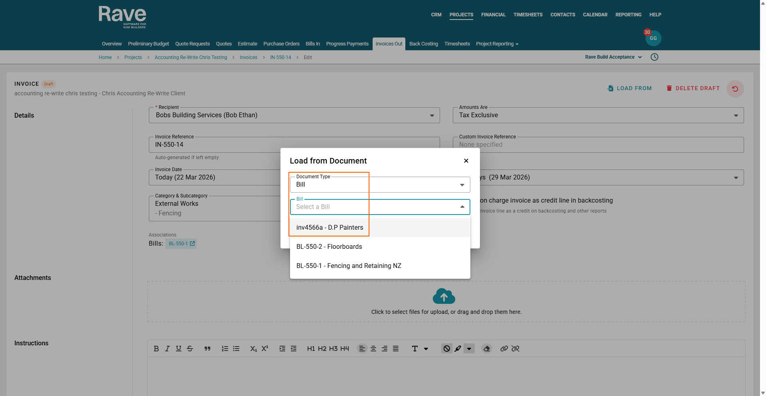
Task: Click the highlight color marker
Action: (458, 349)
